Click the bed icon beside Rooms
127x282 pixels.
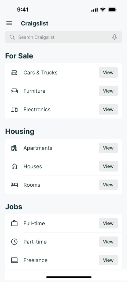(14, 185)
